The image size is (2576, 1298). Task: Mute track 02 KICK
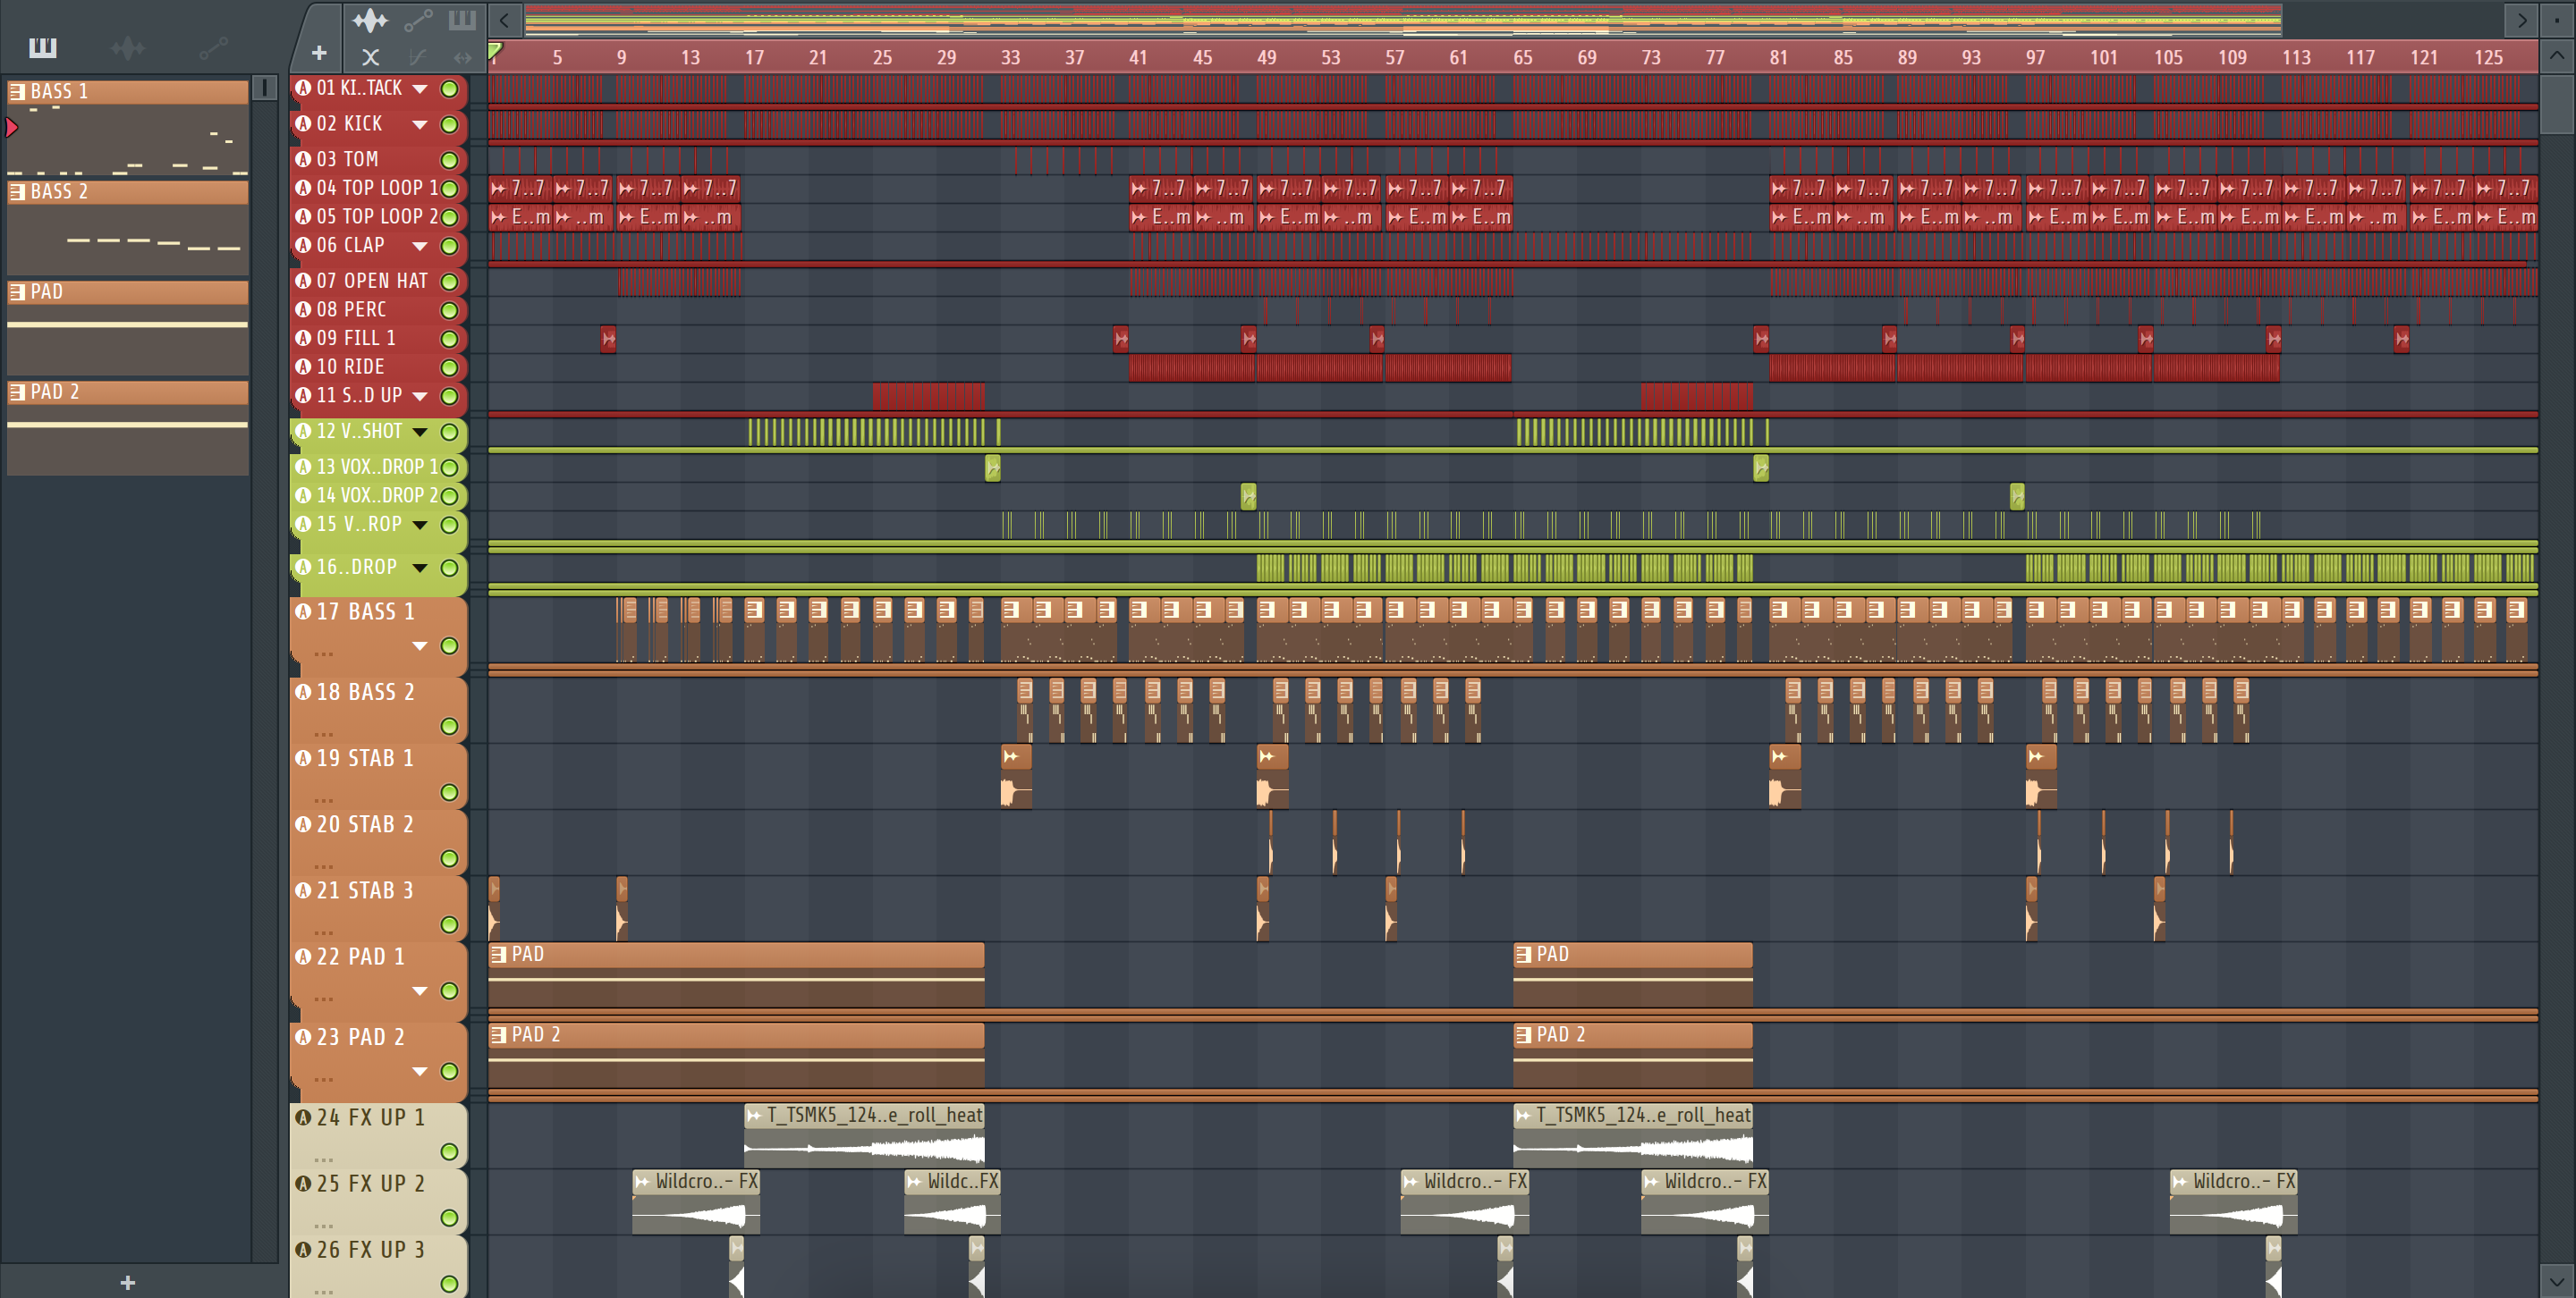point(449,125)
